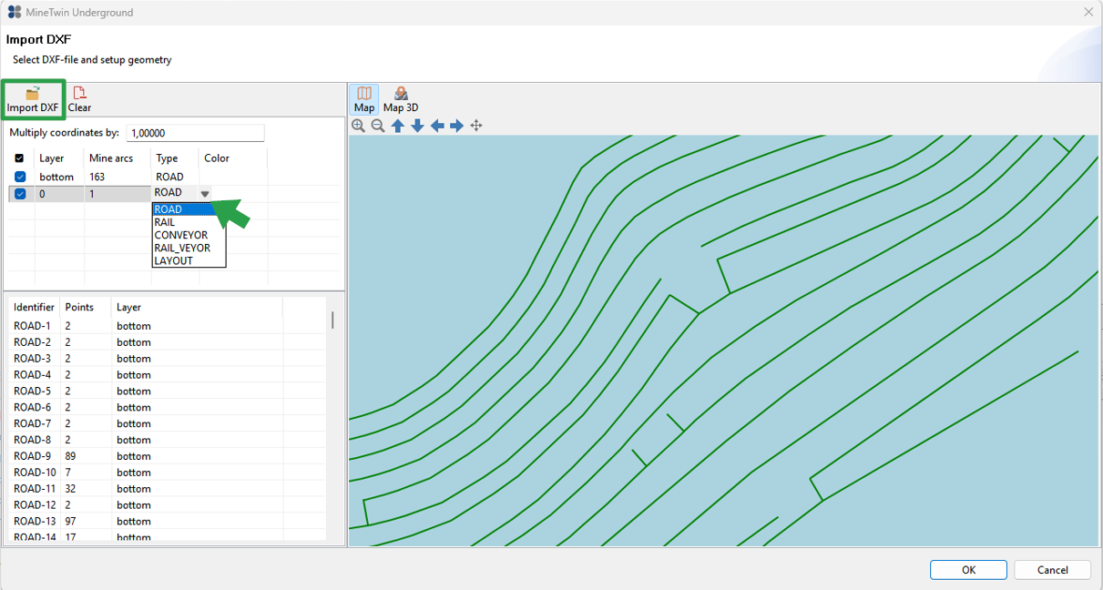This screenshot has width=1103, height=590.
Task: Select the ROAD-7 row
Action: pyautogui.click(x=168, y=423)
